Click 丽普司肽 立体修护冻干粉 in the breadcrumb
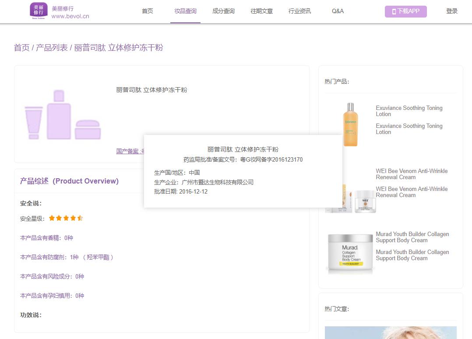This screenshot has width=472, height=339. [119, 48]
